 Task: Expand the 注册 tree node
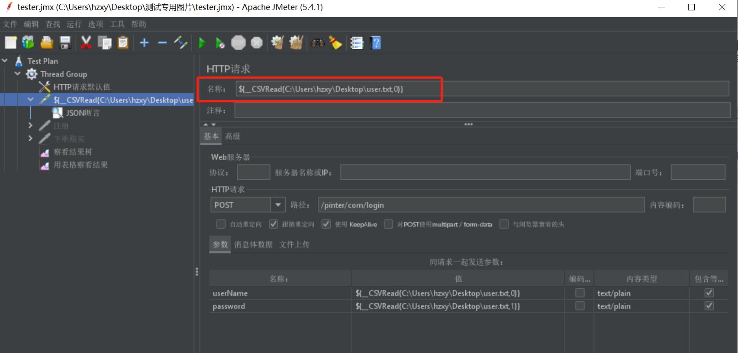click(x=30, y=125)
